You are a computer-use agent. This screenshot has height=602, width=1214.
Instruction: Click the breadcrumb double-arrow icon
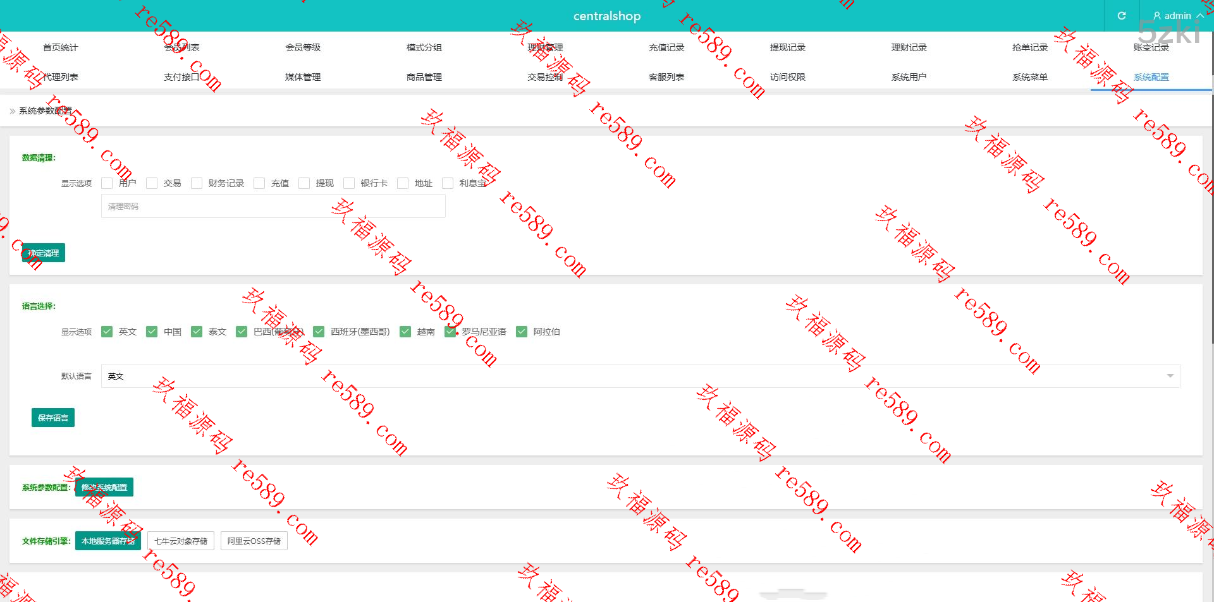click(12, 111)
